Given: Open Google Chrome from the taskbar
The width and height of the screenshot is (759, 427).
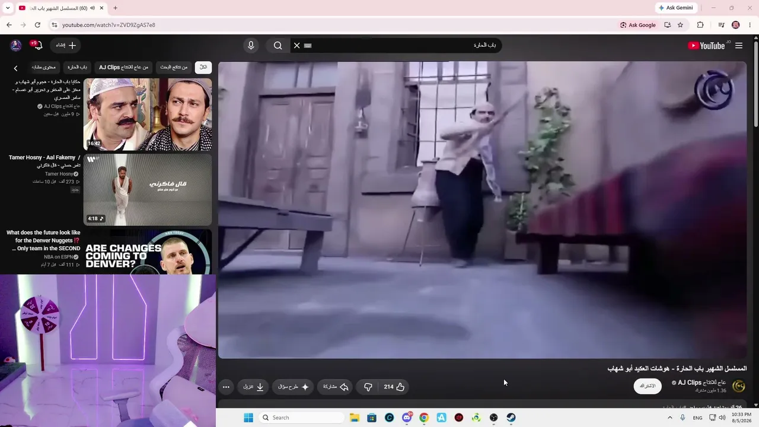Looking at the screenshot, I should point(424,418).
